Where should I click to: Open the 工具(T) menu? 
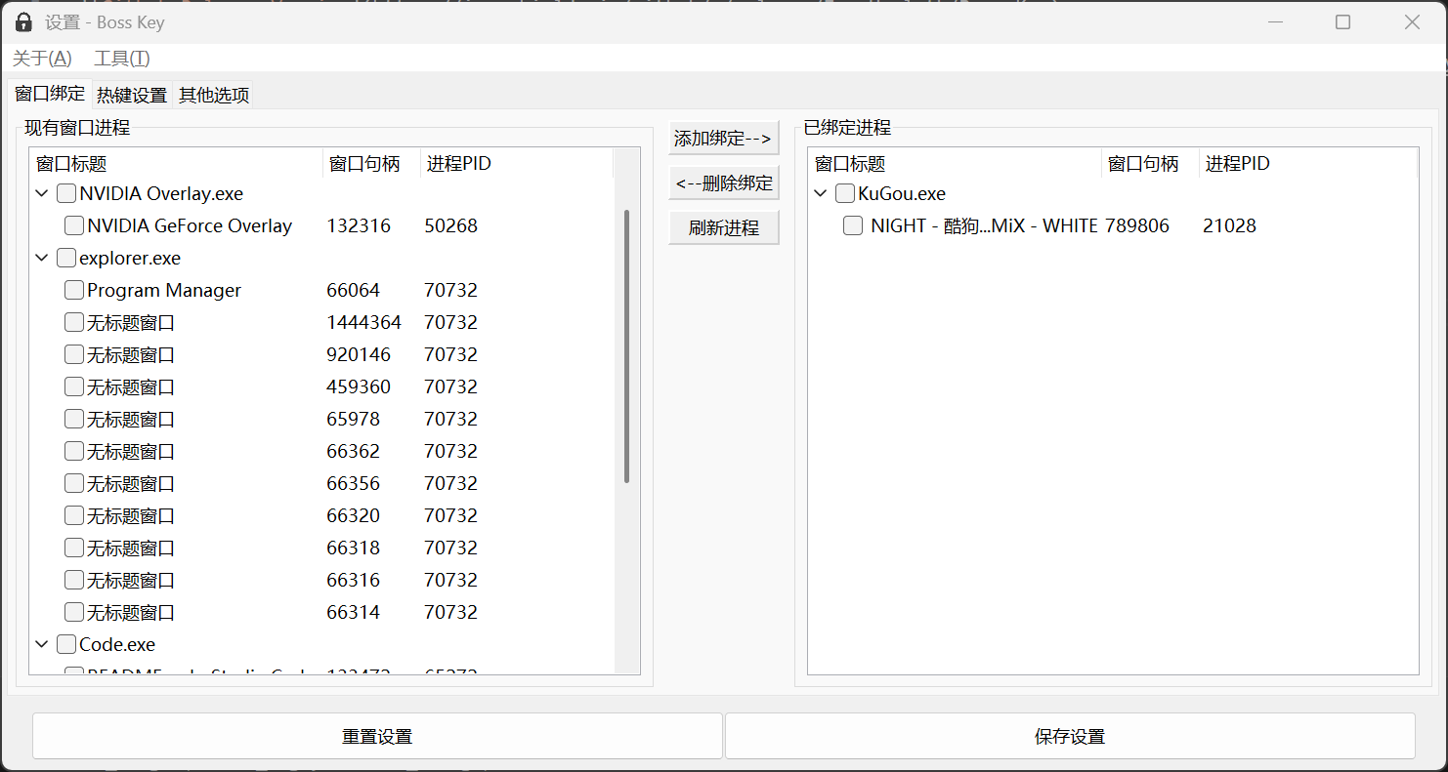[121, 58]
